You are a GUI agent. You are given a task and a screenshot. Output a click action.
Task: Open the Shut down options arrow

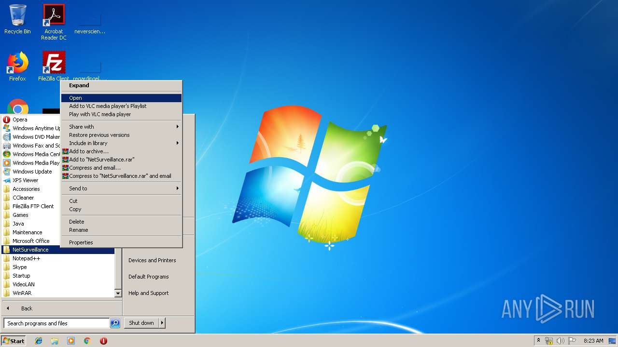coord(162,323)
